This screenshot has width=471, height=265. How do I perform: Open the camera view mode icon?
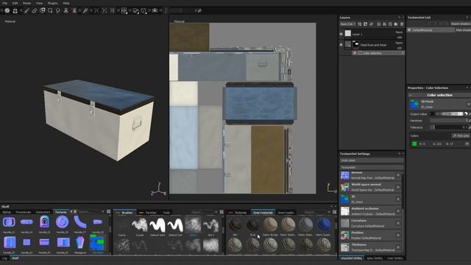coord(135,10)
